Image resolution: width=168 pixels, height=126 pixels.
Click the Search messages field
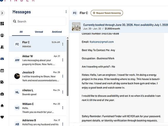[x=39, y=21]
